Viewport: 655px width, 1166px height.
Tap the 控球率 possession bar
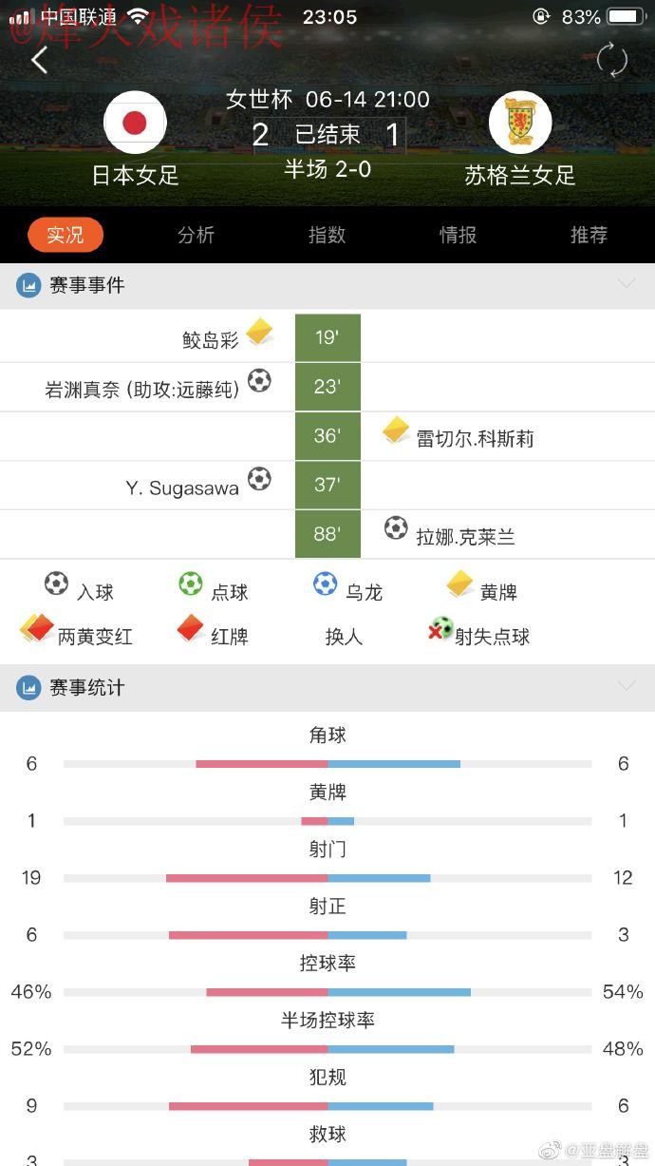(327, 991)
